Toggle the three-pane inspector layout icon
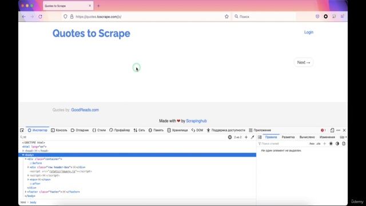The height and width of the screenshot is (206, 366). pyautogui.click(x=260, y=137)
